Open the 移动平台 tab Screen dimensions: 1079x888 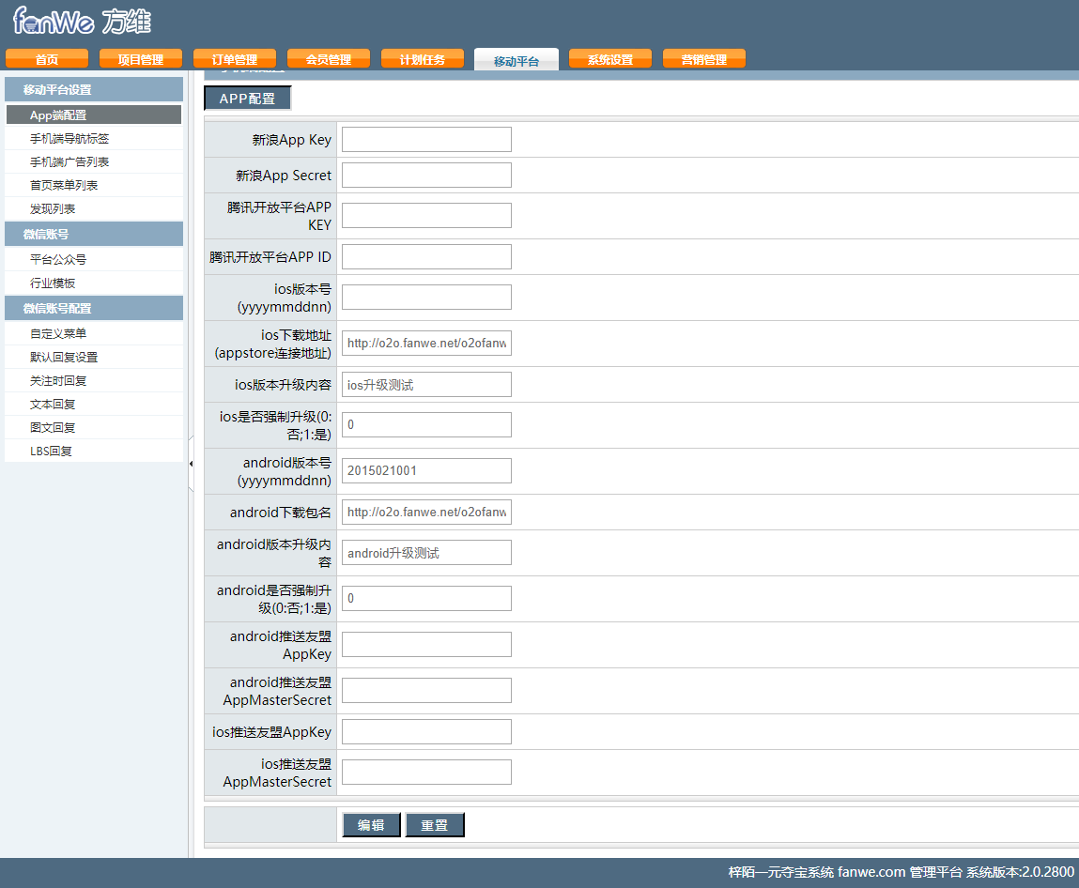[516, 60]
